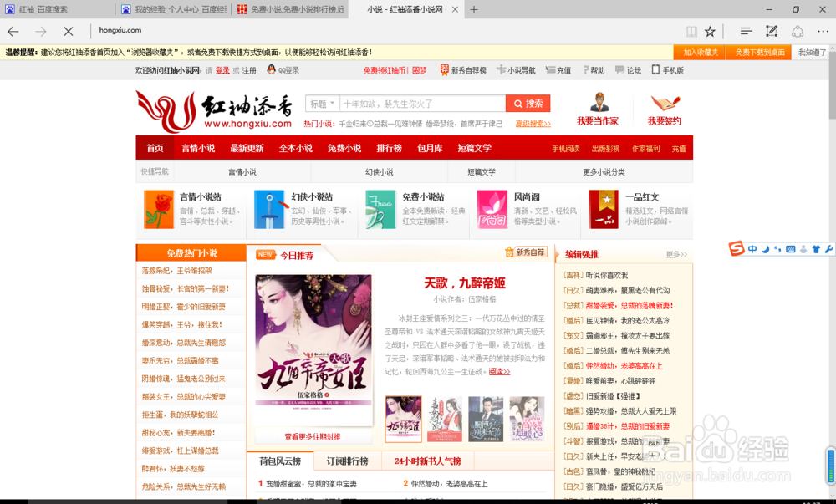Add page to favorites star icon

pos(710,32)
